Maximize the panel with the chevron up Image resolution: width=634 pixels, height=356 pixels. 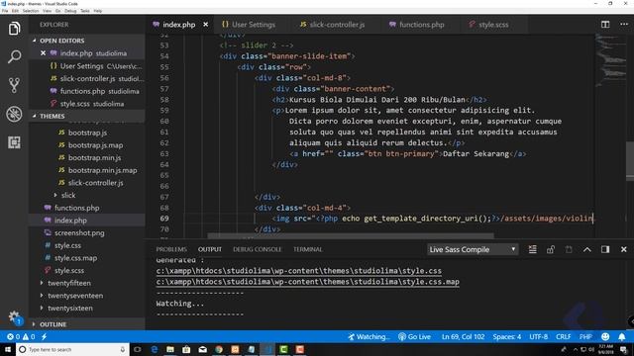(x=586, y=249)
